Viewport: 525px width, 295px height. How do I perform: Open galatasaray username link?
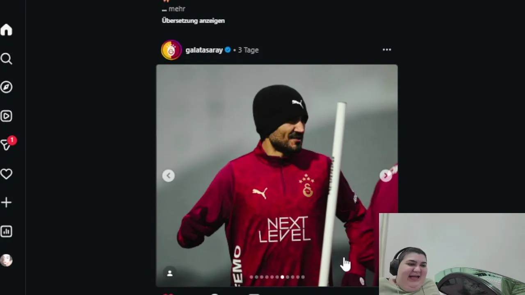tap(204, 50)
